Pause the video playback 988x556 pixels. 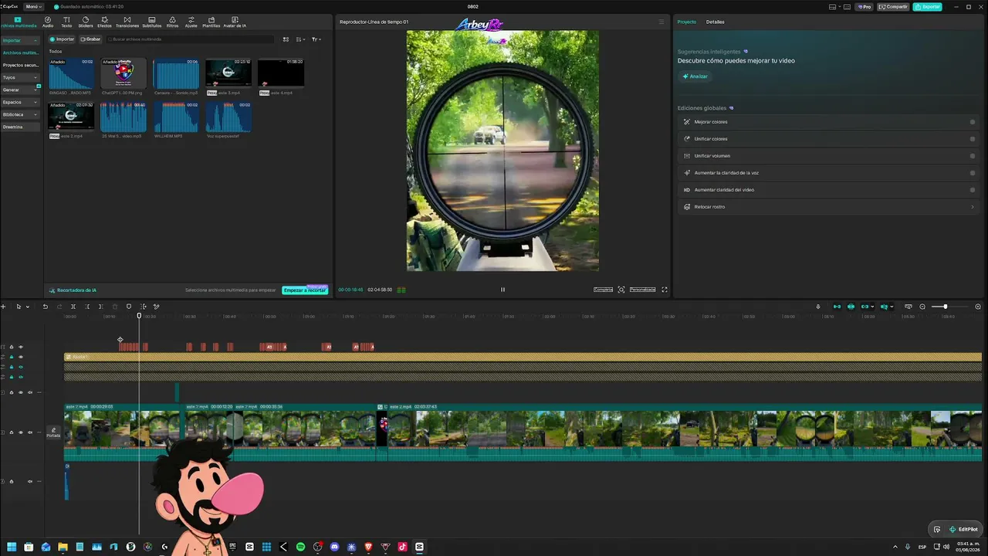pyautogui.click(x=502, y=290)
